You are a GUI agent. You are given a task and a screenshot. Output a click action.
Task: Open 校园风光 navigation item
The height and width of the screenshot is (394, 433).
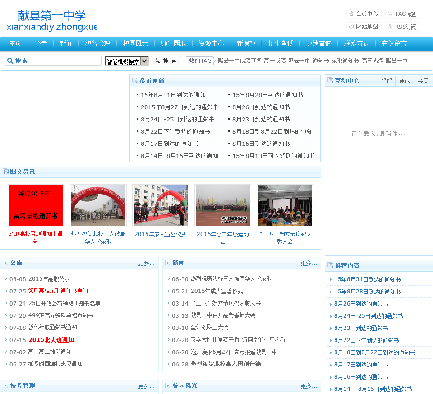135,43
